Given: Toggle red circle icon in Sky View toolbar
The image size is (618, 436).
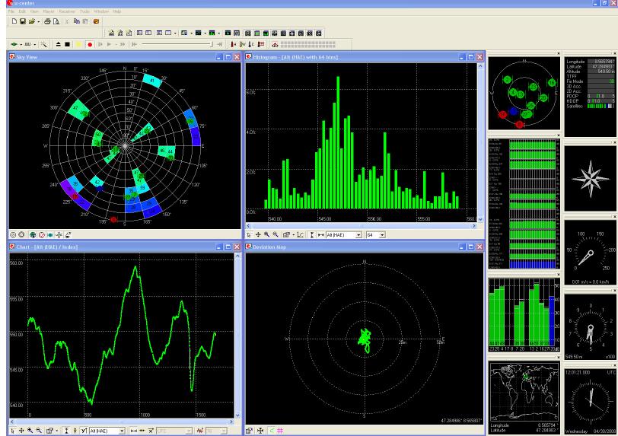Looking at the screenshot, I should (41, 234).
